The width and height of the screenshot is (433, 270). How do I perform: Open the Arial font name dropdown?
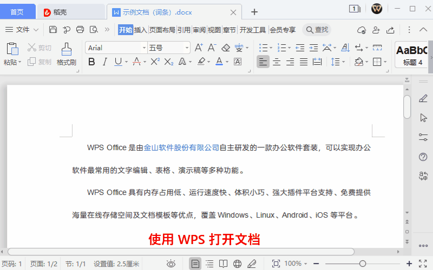(x=144, y=48)
